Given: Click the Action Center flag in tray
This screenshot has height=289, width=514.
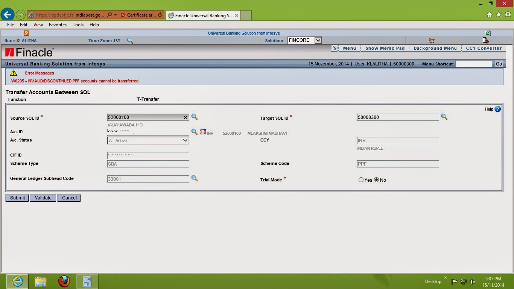Looking at the screenshot, I should [455, 281].
